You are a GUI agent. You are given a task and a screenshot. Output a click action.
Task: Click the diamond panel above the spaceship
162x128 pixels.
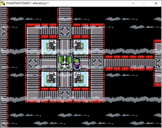(x=65, y=31)
